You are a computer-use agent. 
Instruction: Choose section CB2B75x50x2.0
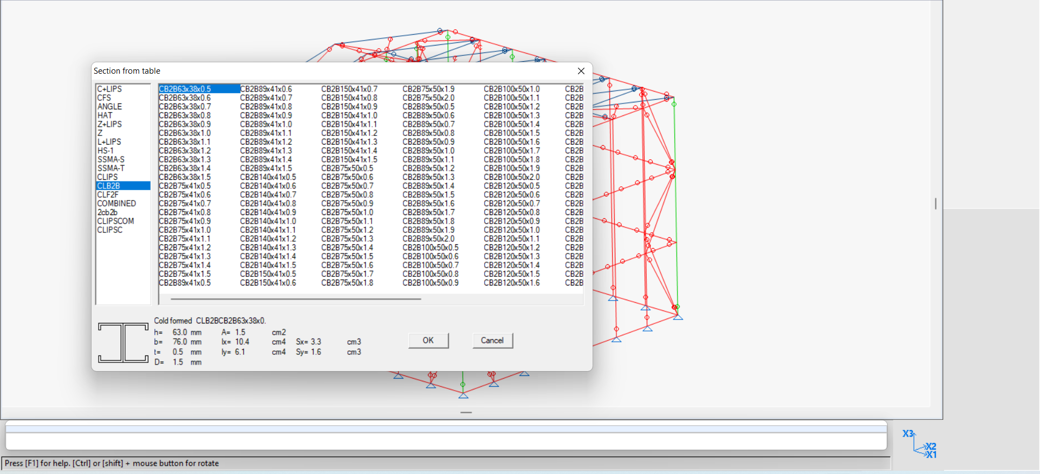[428, 98]
